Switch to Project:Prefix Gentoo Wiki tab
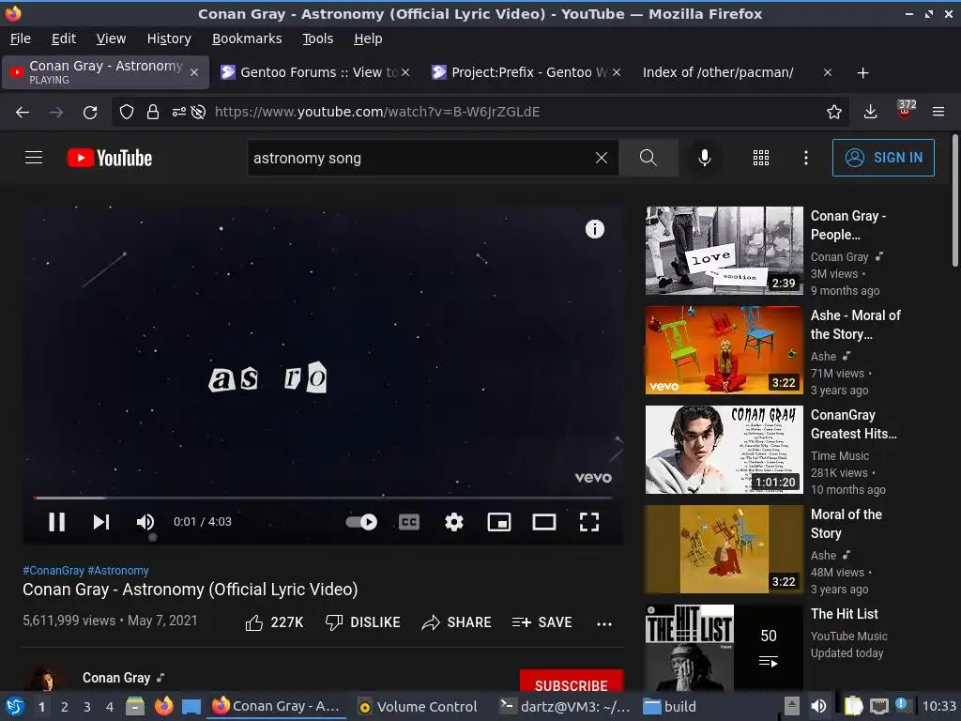Screen dimensions: 961x721 [x=526, y=72]
